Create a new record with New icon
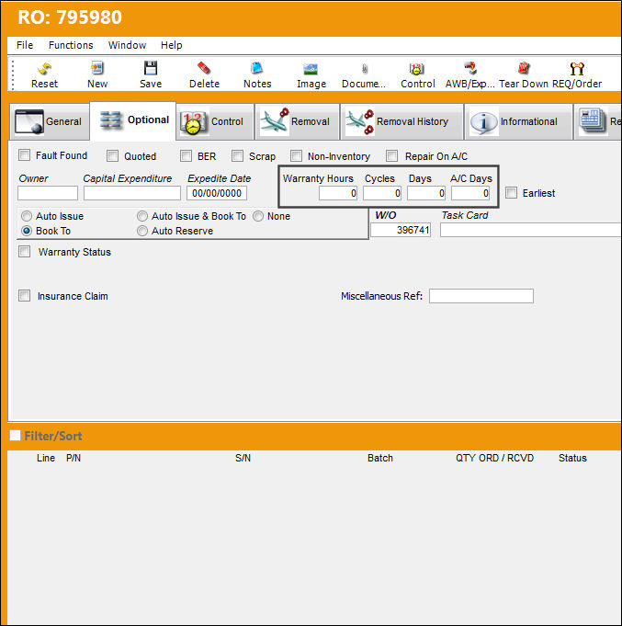622x626 pixels. (x=97, y=74)
